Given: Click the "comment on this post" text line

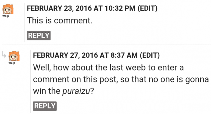Looking at the screenshot, I should tap(75, 79).
